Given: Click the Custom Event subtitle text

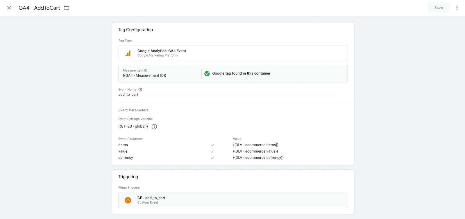Looking at the screenshot, I should coord(148,202).
